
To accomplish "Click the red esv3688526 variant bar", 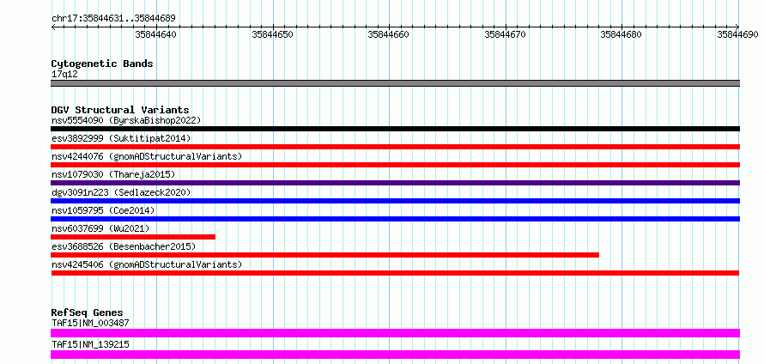I will click(325, 255).
